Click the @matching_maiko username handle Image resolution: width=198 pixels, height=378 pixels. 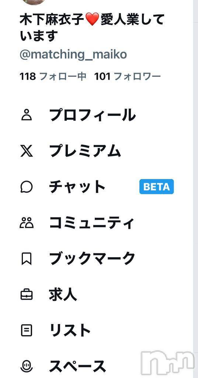[x=73, y=55]
